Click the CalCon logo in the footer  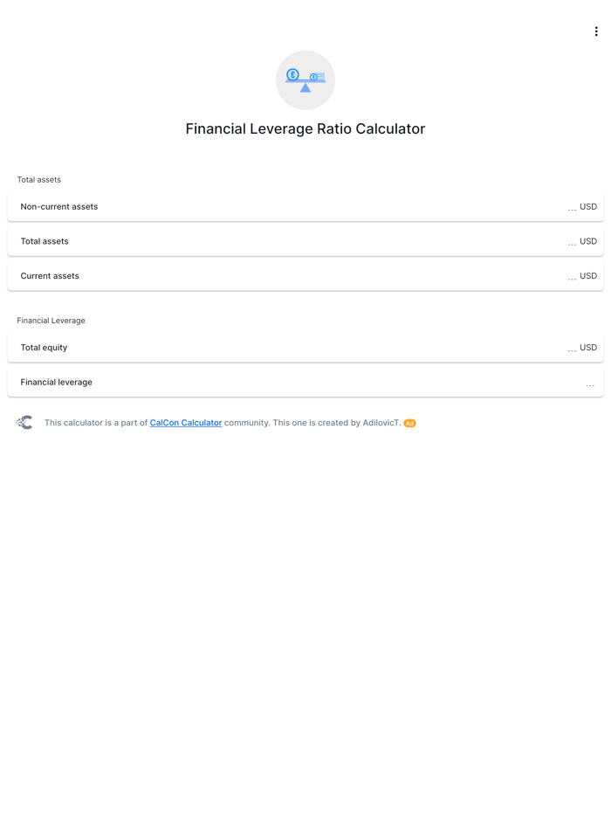24,422
